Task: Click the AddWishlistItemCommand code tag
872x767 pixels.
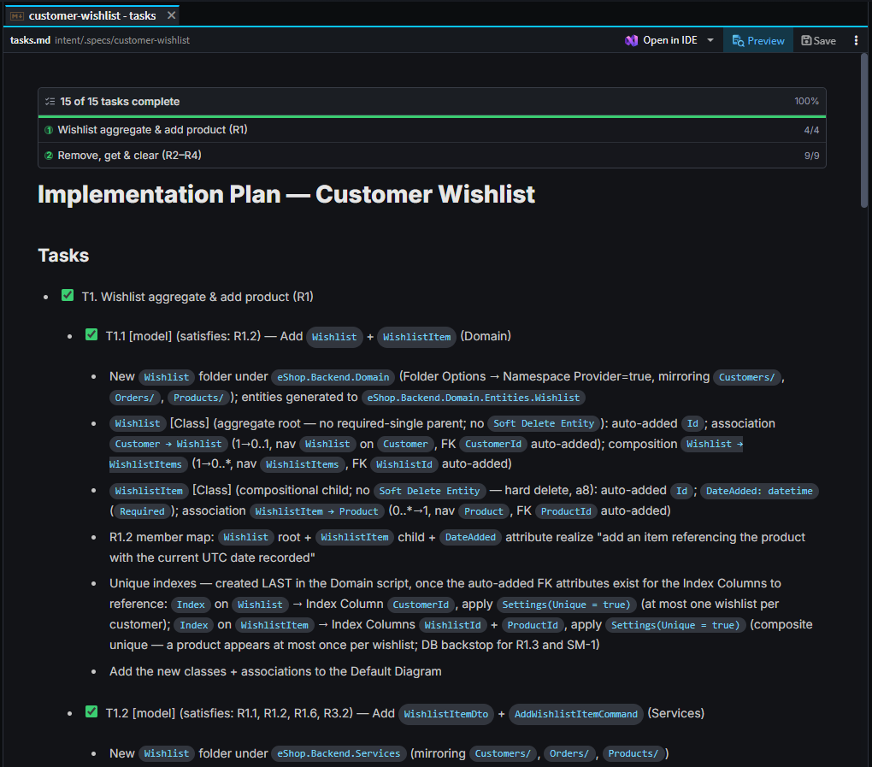Action: click(x=576, y=714)
